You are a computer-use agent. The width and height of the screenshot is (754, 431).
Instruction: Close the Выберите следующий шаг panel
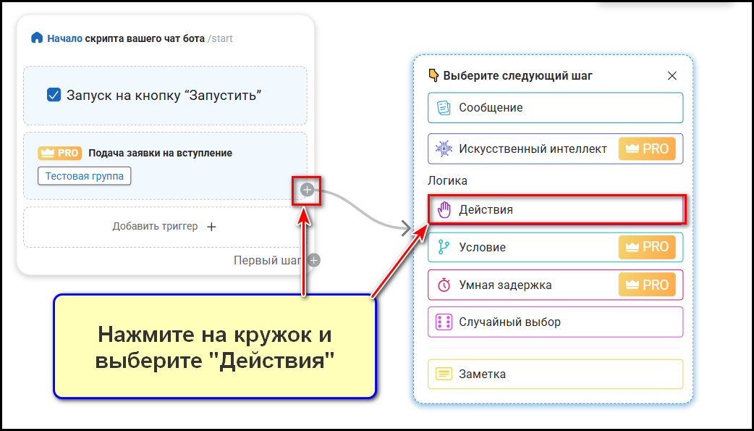pos(672,75)
